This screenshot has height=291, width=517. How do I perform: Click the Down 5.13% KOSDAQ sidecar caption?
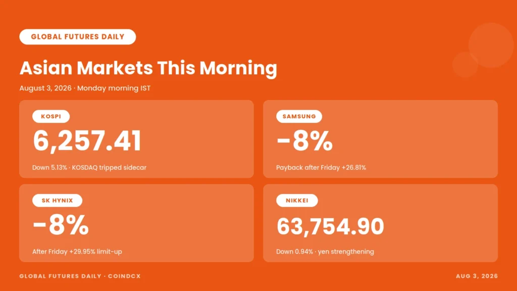89,168
